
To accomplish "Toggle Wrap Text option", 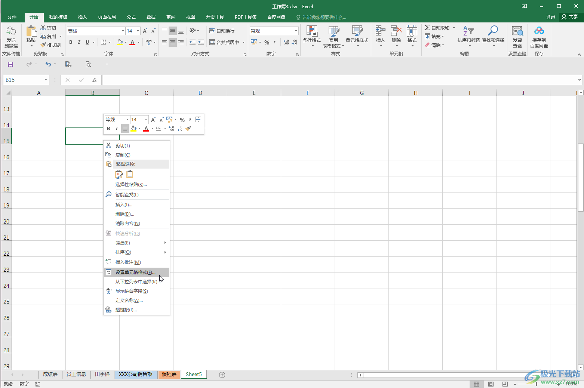I will point(222,31).
